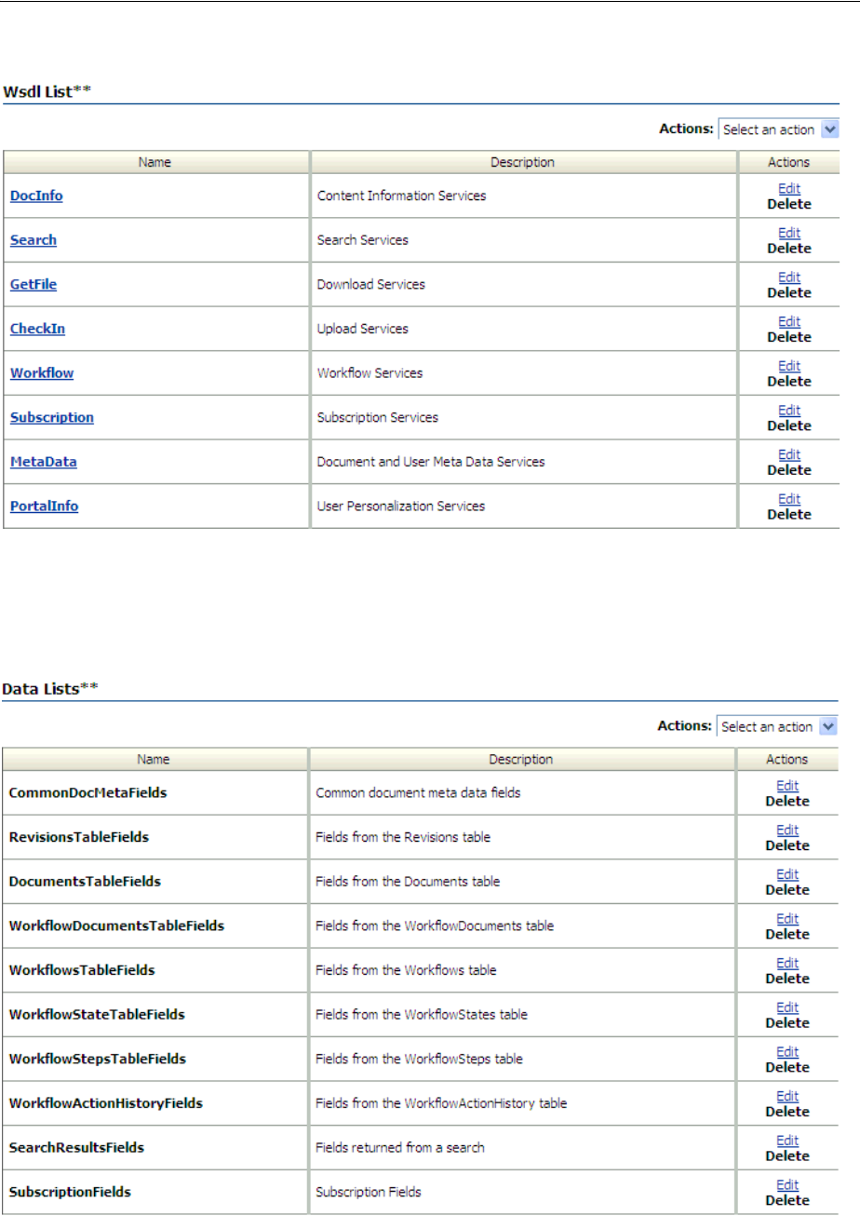Edit the SubscriptionFields data list
This screenshot has height=1216, width=860.
787,1184
